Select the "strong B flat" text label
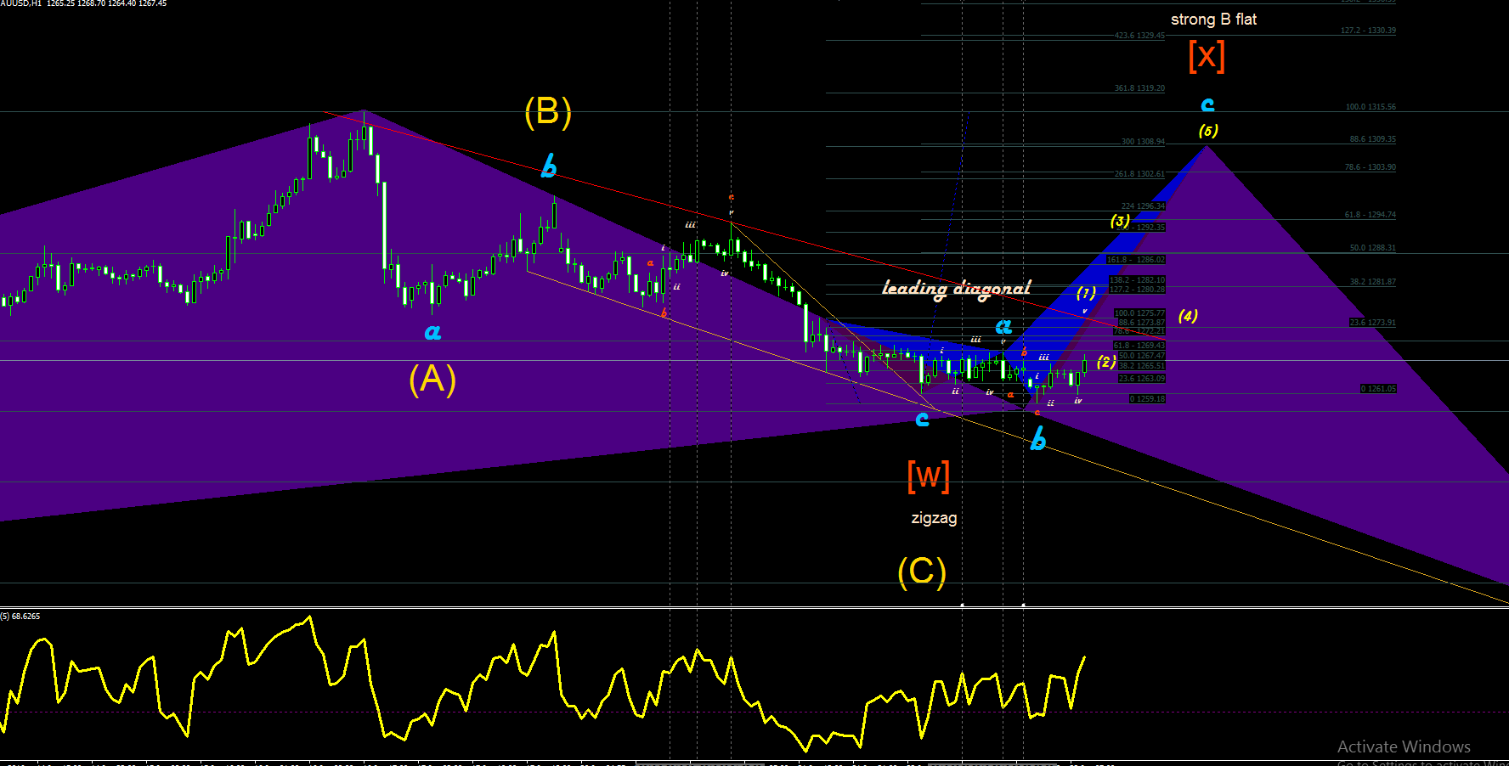Viewport: 1509px width, 766px height. point(1213,20)
